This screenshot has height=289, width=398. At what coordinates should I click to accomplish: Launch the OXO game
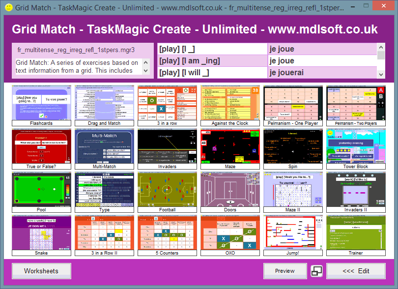[230, 235]
